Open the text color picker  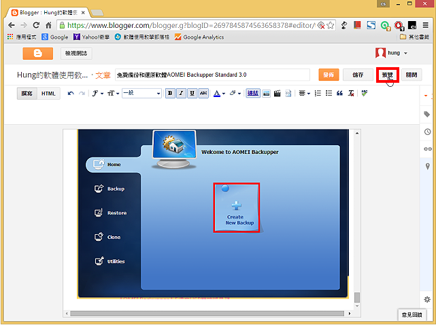click(219, 94)
